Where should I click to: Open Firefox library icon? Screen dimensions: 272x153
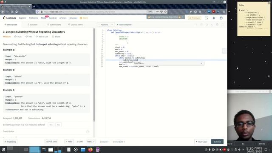191,11
